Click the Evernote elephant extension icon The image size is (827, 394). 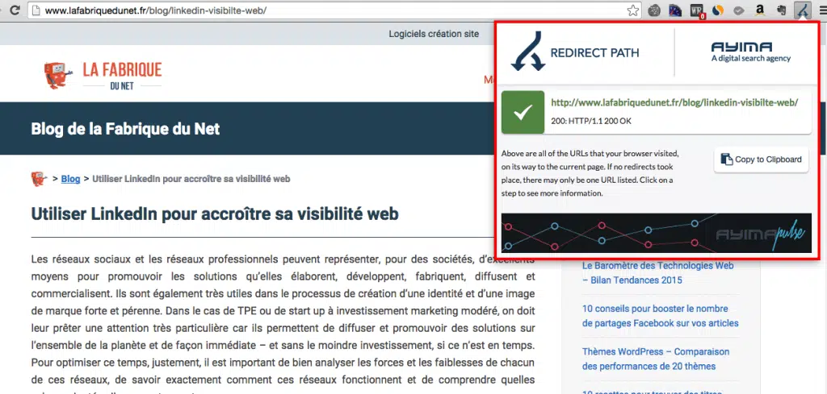pyautogui.click(x=781, y=10)
